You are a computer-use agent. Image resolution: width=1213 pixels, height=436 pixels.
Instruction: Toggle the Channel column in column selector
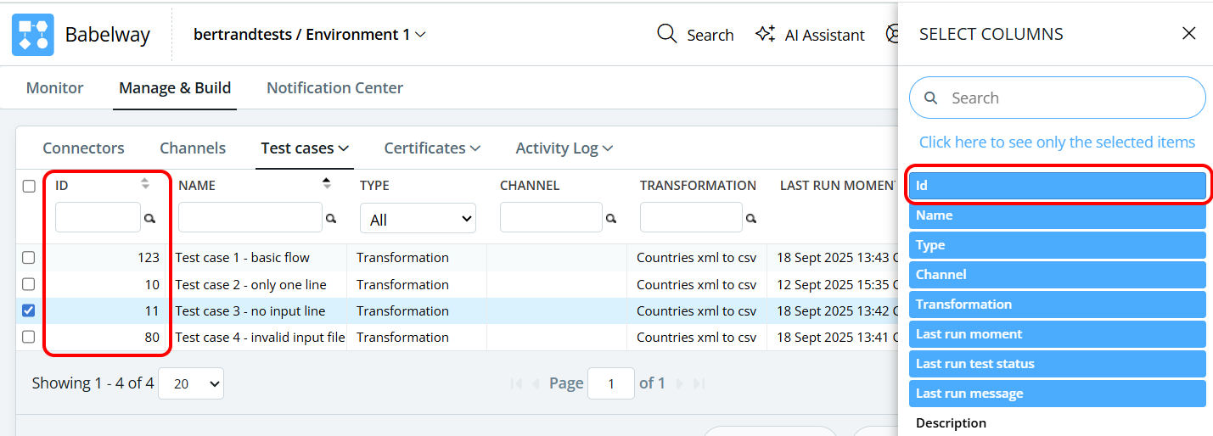pos(1058,275)
